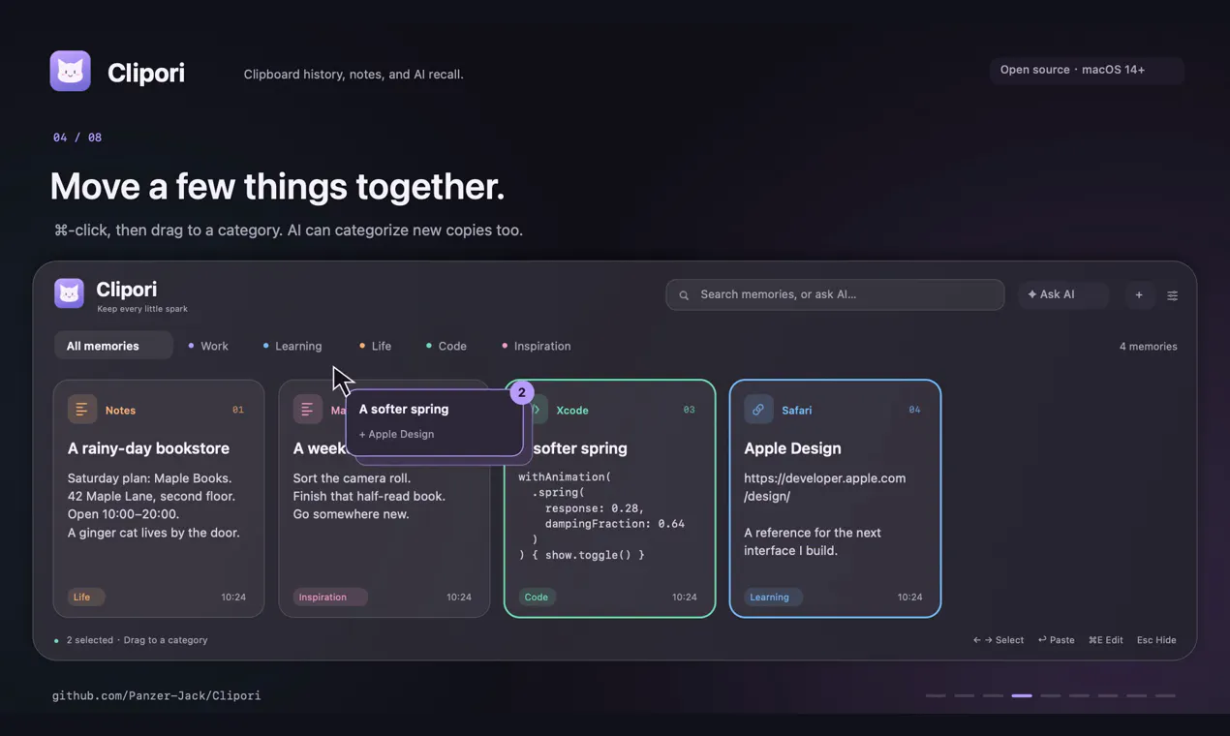Switch to the Learning category
The height and width of the screenshot is (736, 1230).
click(x=292, y=346)
